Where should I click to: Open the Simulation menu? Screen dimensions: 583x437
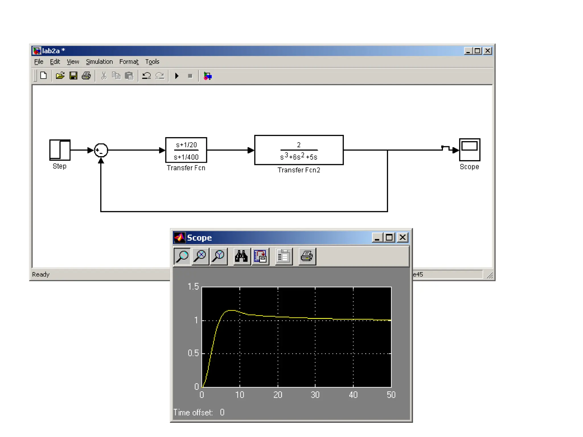click(99, 61)
